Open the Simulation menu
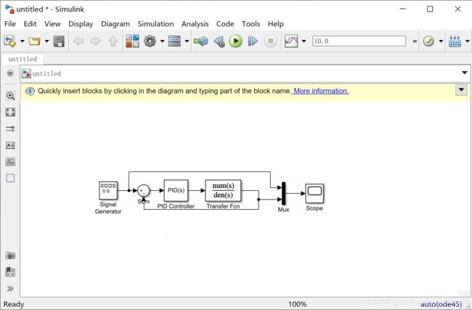The image size is (472, 310). click(x=155, y=24)
